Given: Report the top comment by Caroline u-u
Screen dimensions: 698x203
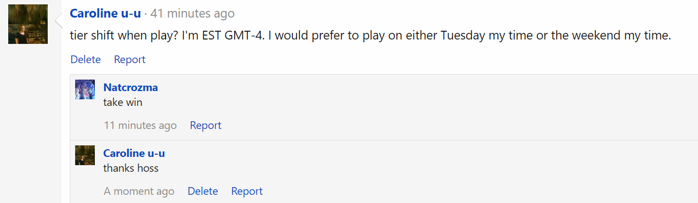Looking at the screenshot, I should 129,59.
